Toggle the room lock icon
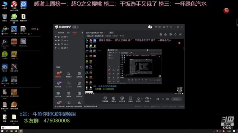Image resolution: width=238 pixels, height=133 pixels. 165,34
